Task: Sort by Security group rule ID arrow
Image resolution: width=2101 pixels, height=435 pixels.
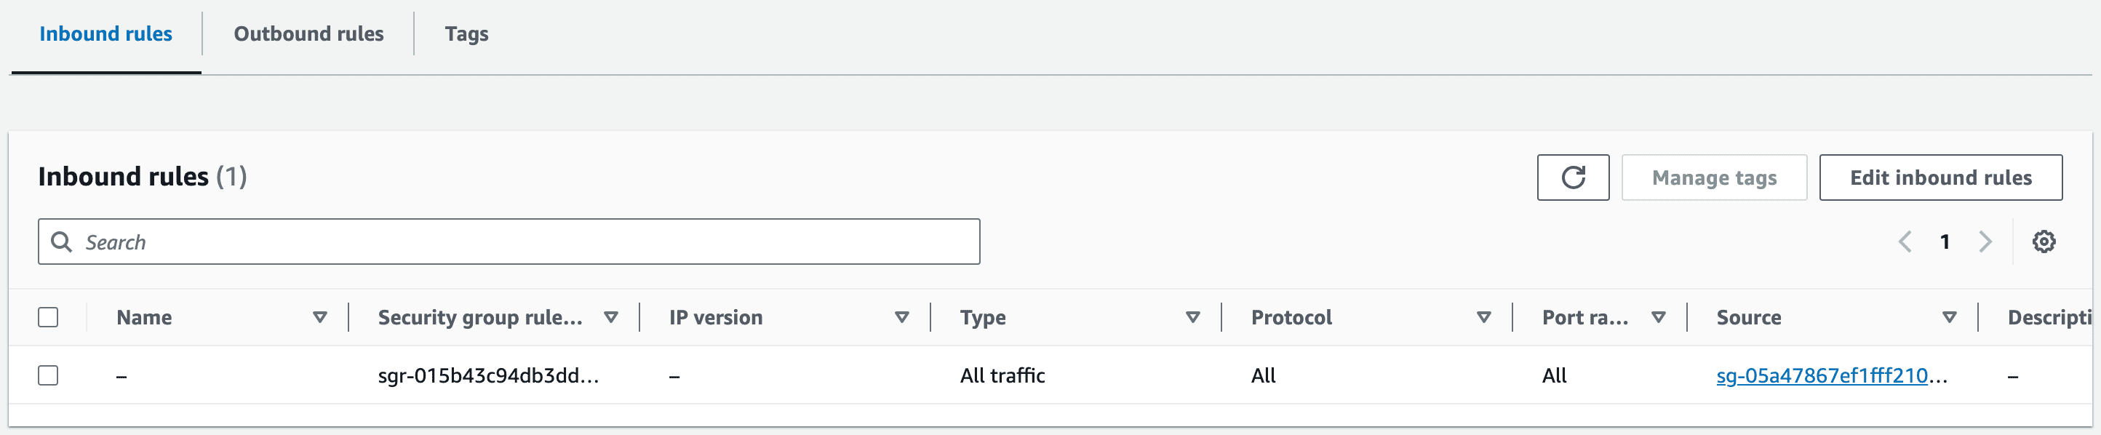Action: coord(611,317)
